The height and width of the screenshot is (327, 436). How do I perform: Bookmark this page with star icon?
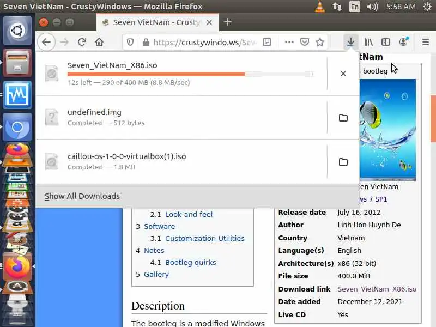(320, 43)
